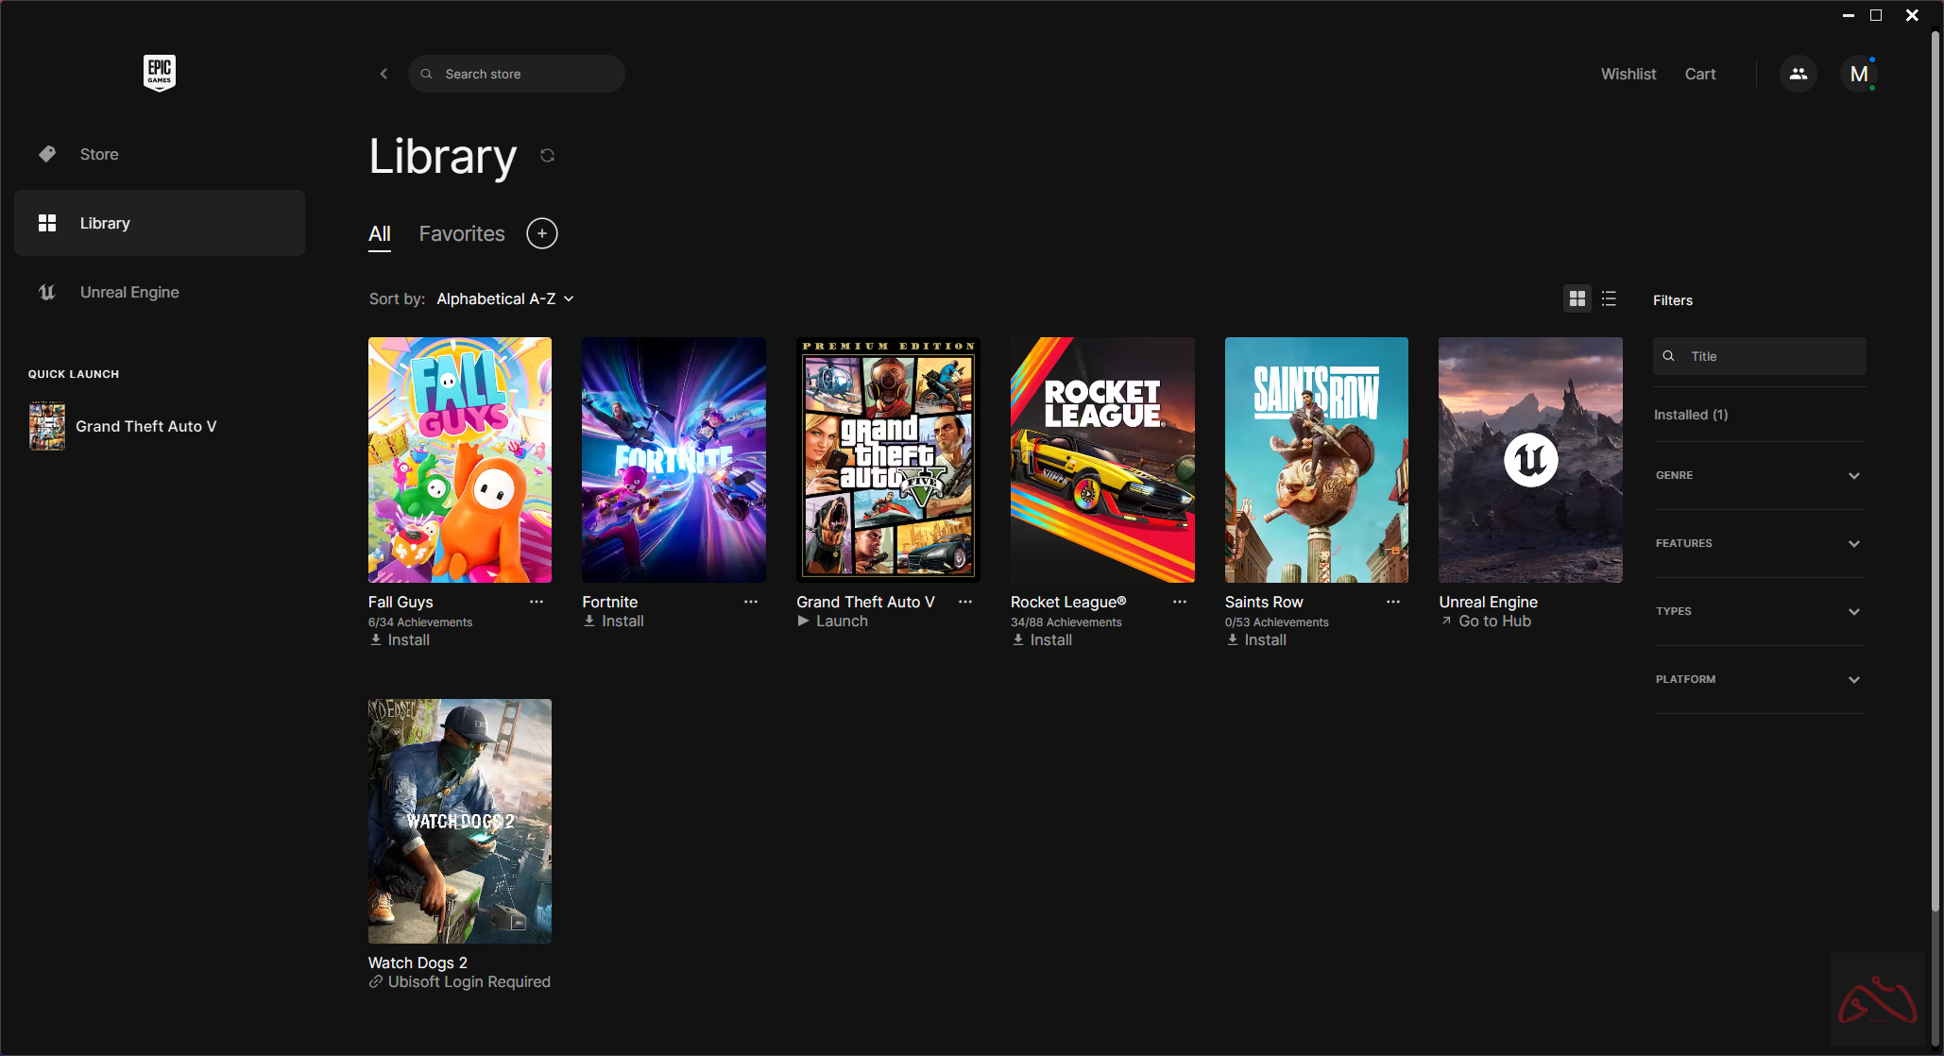Click the back arrow near search
This screenshot has height=1056, width=1944.
coord(384,74)
